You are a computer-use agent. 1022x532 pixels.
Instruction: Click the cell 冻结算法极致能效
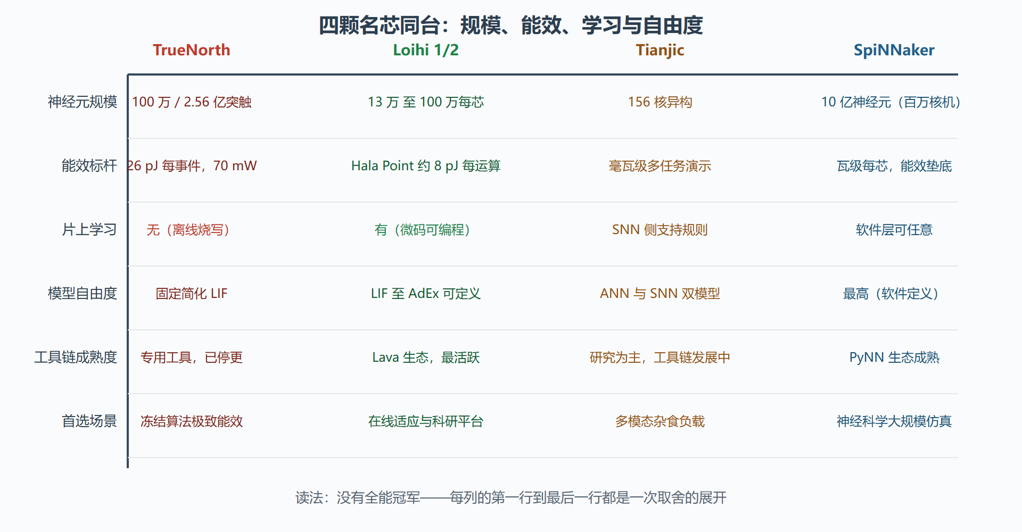click(192, 421)
